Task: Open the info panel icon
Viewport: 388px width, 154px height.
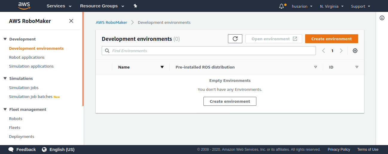Action: click(x=382, y=18)
